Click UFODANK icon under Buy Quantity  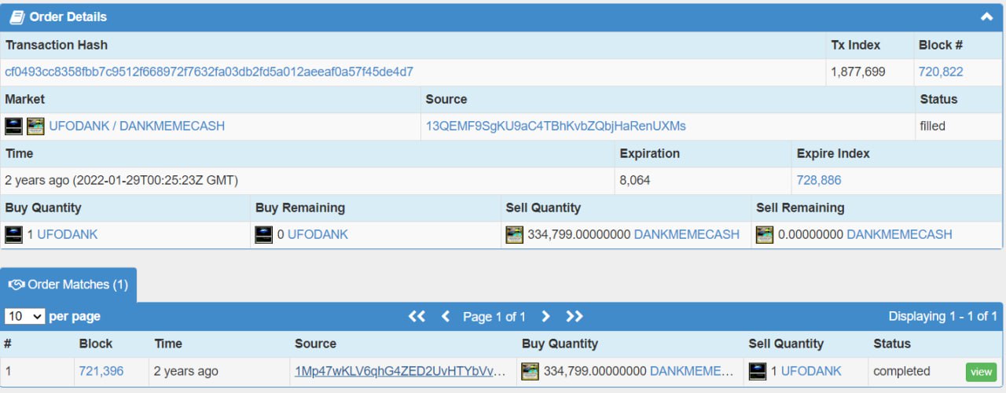[x=13, y=234]
